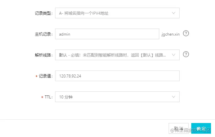Focus the 记录值 input containing 120.78.92.24
Screen dimensions: 215x137
tap(117, 76)
